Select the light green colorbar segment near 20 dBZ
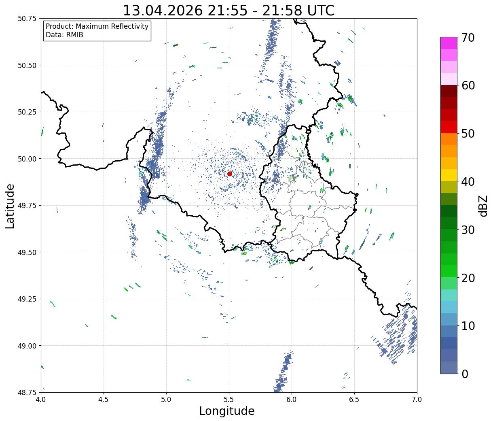This screenshot has height=421, width=493. [449, 283]
